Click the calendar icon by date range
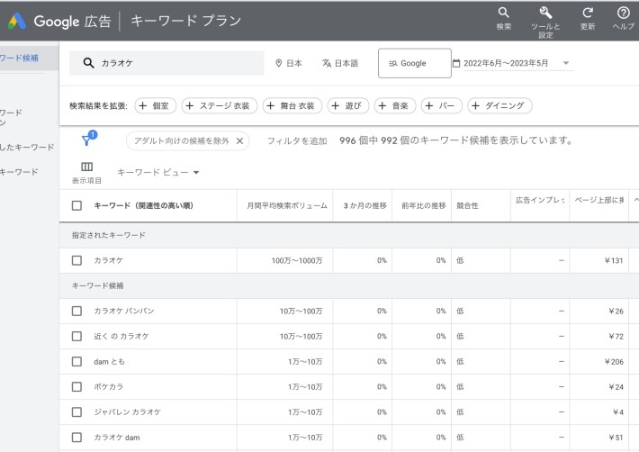 coord(456,63)
